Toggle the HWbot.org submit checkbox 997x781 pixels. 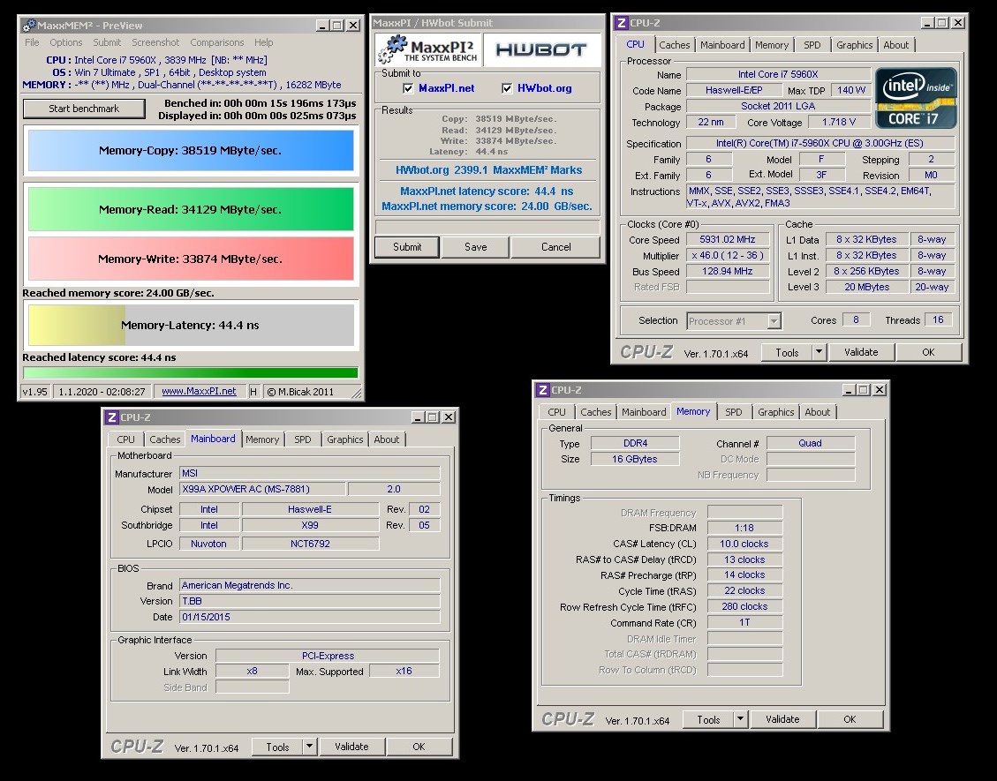point(507,88)
